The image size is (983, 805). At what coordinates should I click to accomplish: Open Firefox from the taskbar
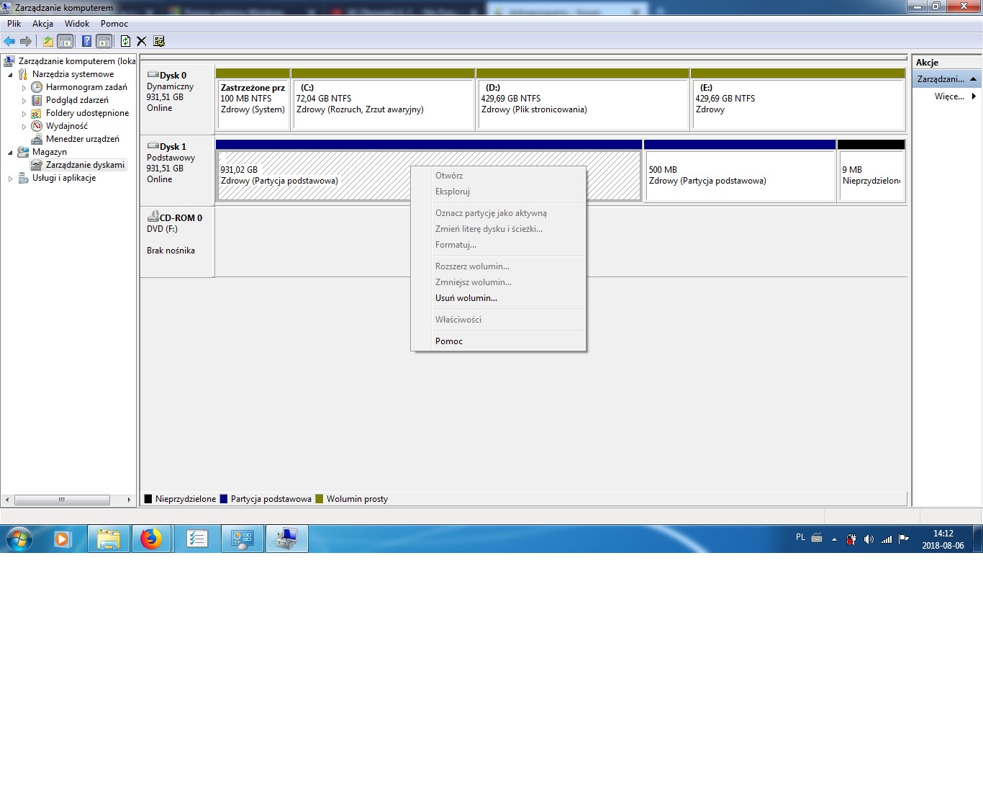(151, 539)
